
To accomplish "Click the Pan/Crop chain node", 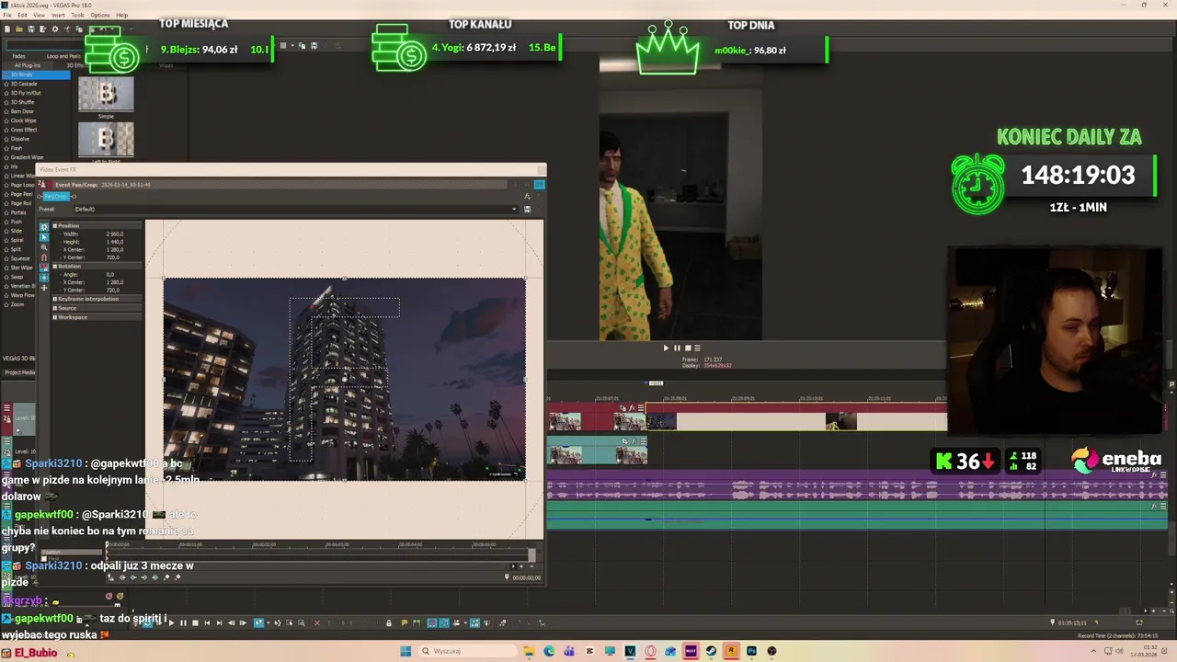I will 56,196.
